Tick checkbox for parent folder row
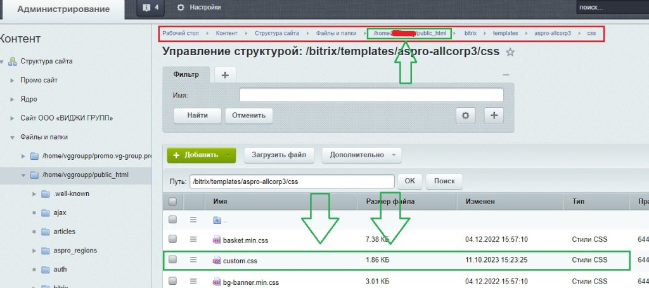649x288 pixels. click(172, 219)
